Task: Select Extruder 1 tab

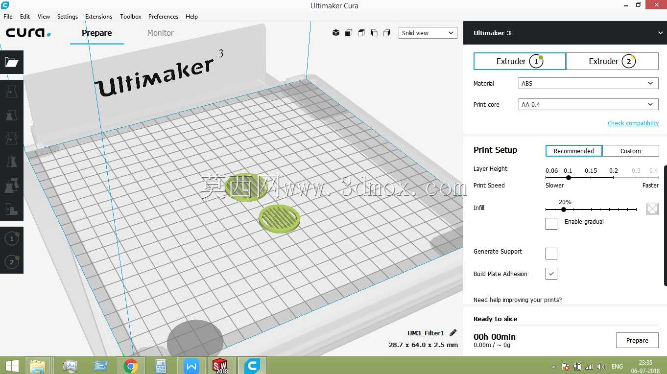Action: (x=520, y=61)
